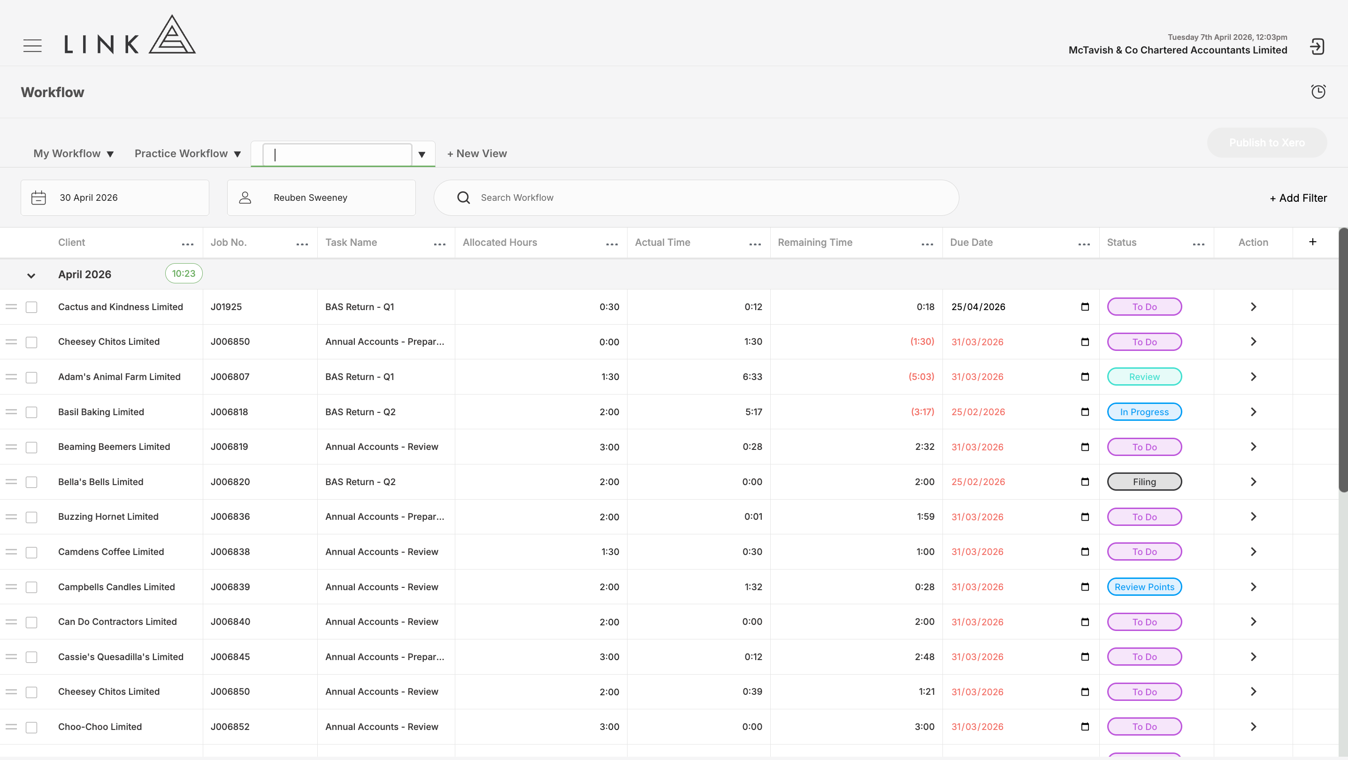Tick checkbox for Buzzing Hornet Limited

click(x=31, y=517)
